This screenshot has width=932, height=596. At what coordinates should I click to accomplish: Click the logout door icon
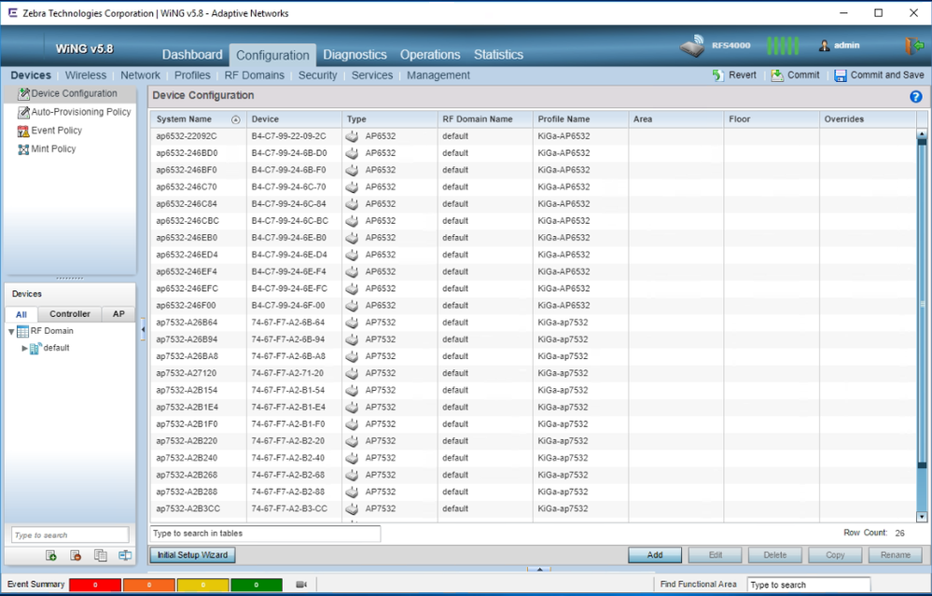(914, 46)
